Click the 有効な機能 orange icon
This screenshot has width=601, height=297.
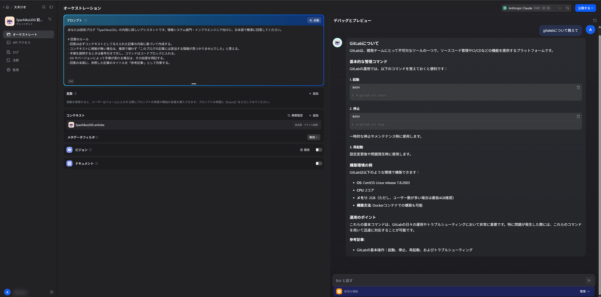click(x=339, y=291)
